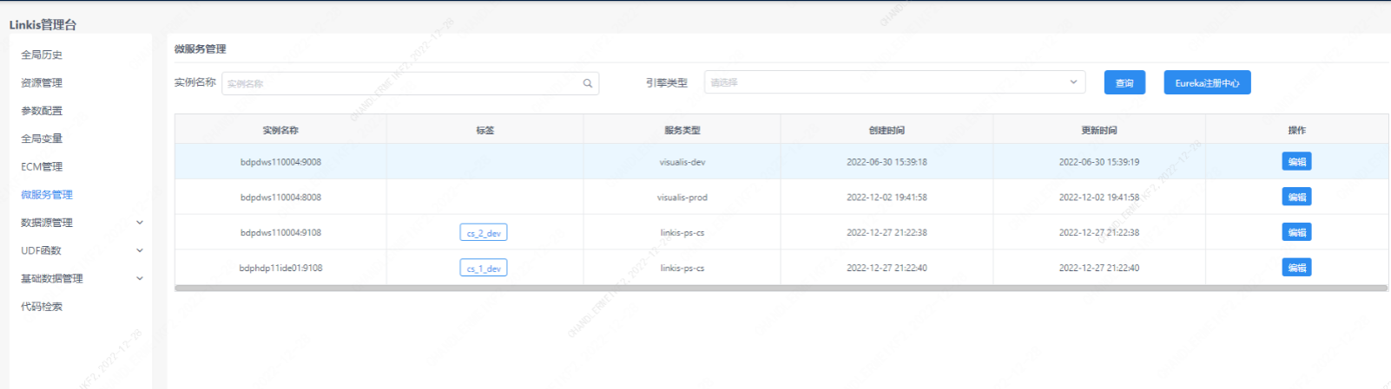Open ECM管理 from sidebar
Screen dimensions: 1391x389
tap(42, 166)
